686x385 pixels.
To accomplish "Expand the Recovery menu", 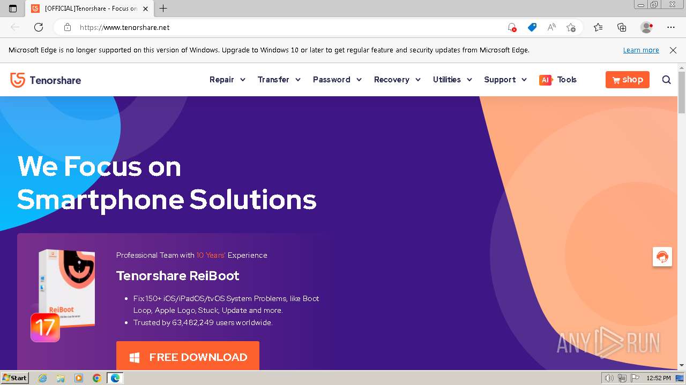I will coord(398,80).
